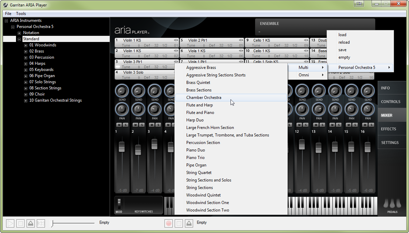Expand the 02 Brass folder
This screenshot has height=233, width=409.
pyautogui.click(x=26, y=51)
